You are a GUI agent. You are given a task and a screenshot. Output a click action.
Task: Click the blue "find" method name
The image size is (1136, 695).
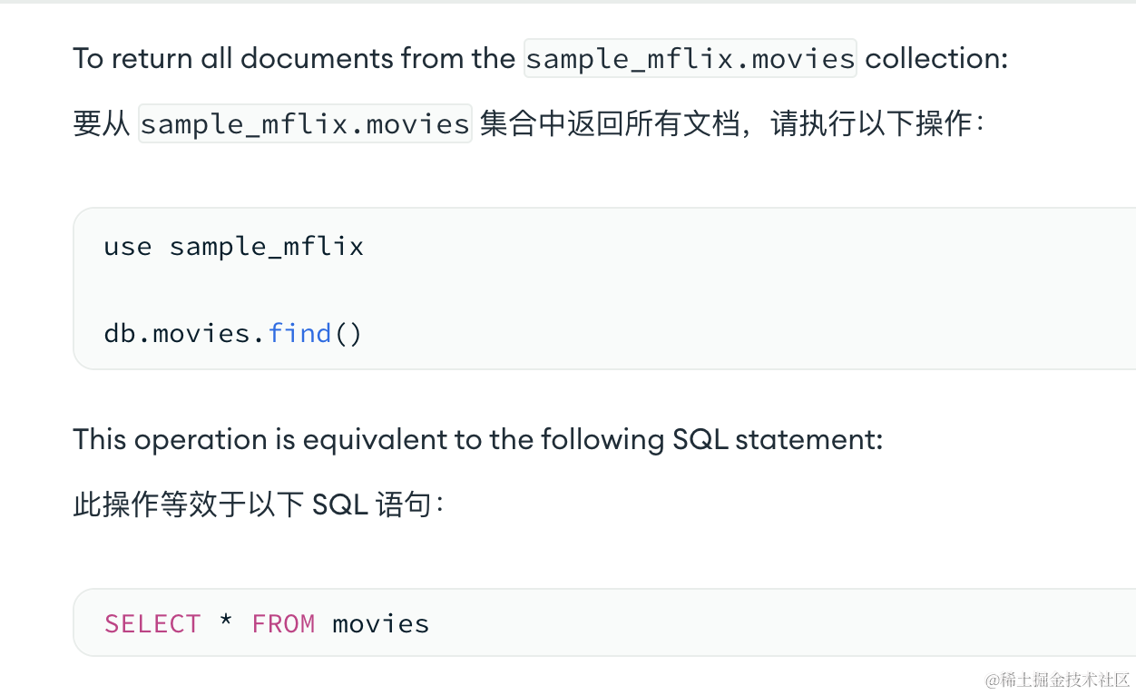[x=299, y=333]
